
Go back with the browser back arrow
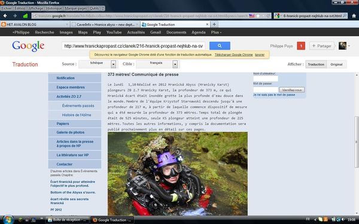coord(5,16)
